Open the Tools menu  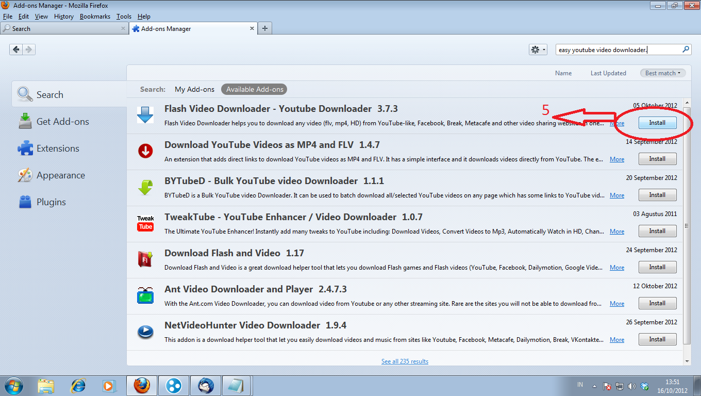[124, 16]
